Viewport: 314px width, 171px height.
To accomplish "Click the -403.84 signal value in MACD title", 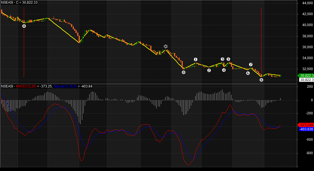I will coord(86,86).
